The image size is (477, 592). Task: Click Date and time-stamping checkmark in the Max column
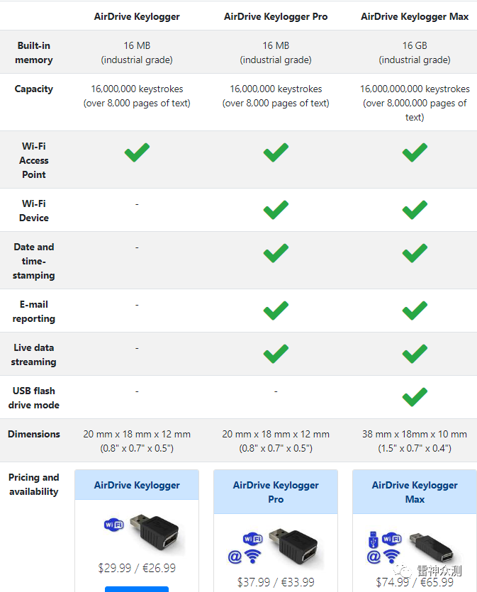(415, 253)
